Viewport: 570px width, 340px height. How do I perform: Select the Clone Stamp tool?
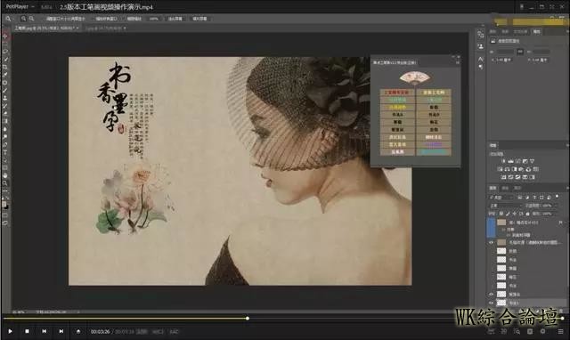pyautogui.click(x=5, y=98)
